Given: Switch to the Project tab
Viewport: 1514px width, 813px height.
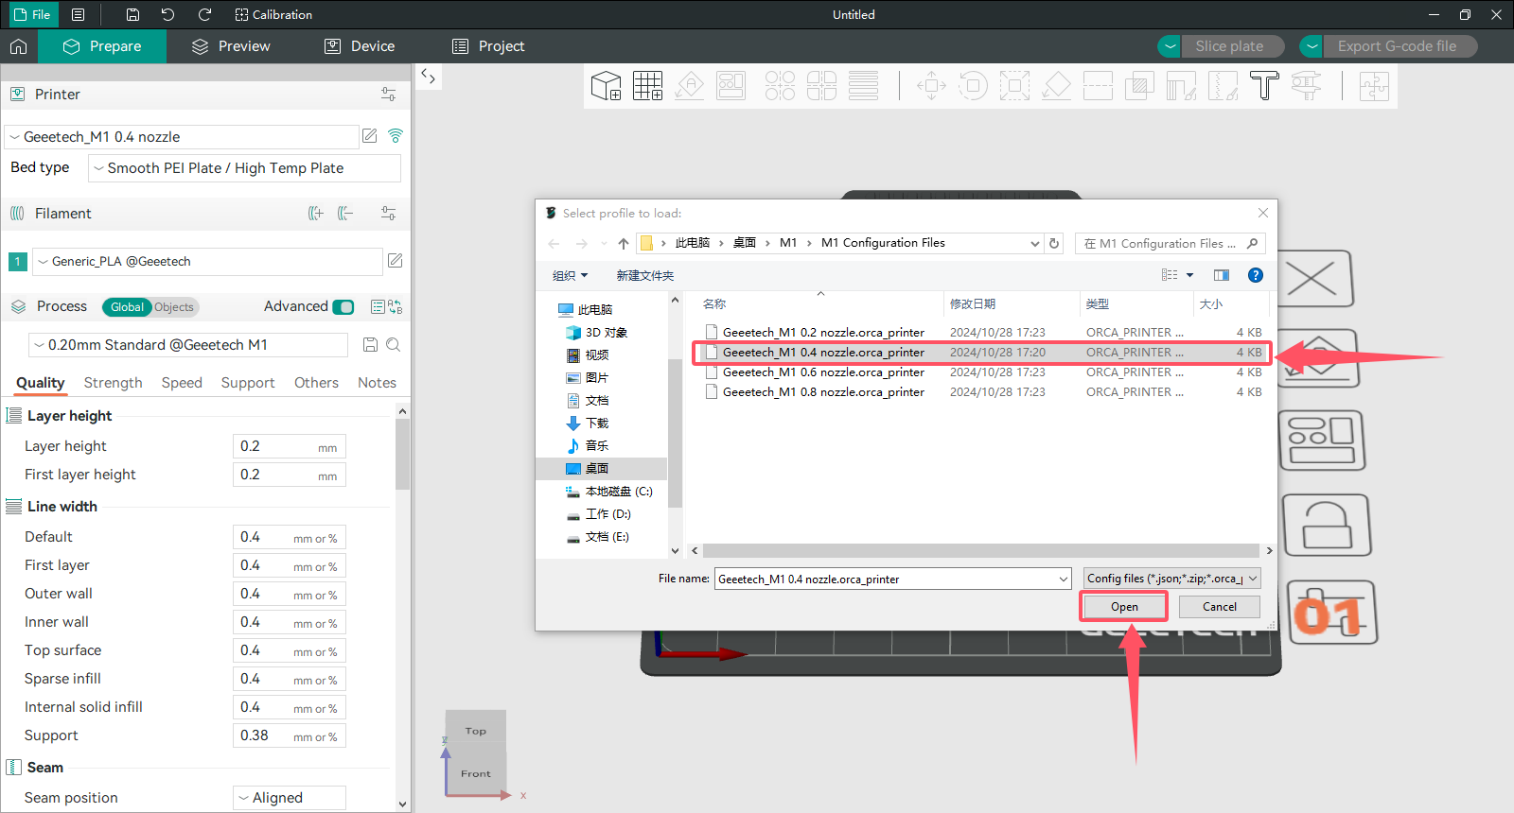Looking at the screenshot, I should (x=488, y=46).
